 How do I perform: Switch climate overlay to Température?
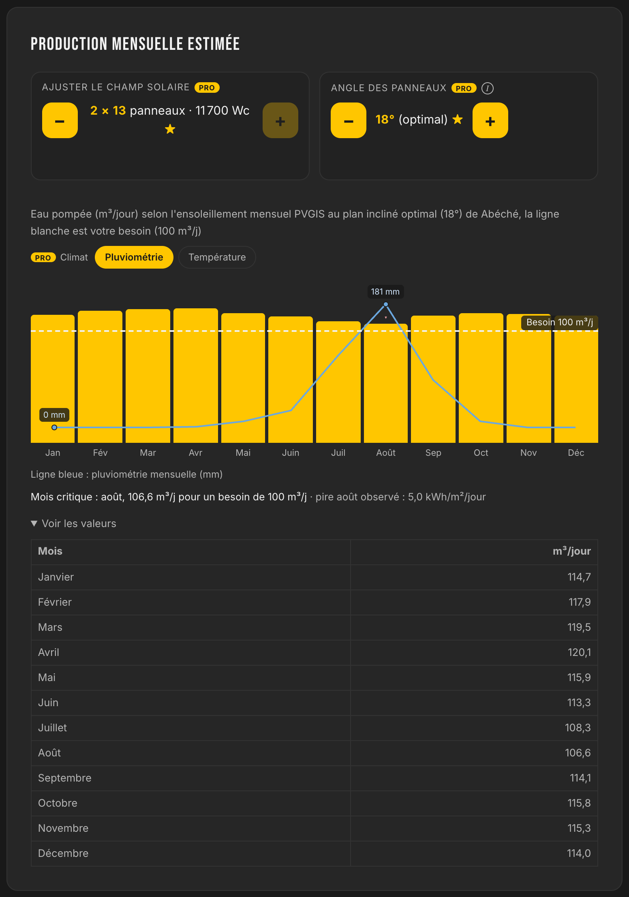[x=217, y=257]
